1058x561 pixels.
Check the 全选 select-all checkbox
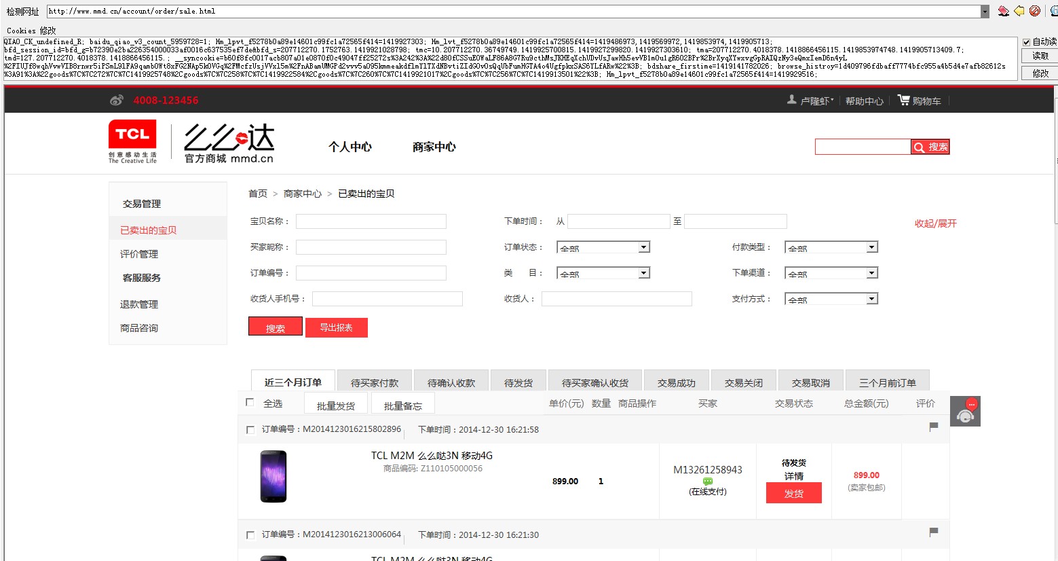(250, 402)
